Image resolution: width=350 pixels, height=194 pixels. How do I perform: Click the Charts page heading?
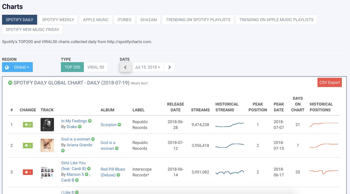point(13,6)
